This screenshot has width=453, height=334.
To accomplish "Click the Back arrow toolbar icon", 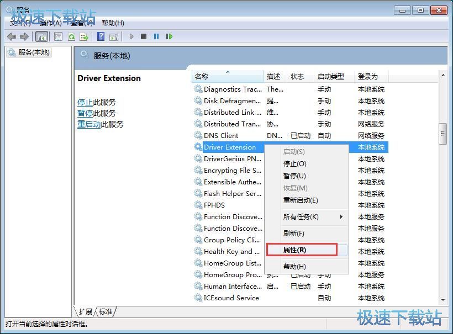I will (x=12, y=36).
